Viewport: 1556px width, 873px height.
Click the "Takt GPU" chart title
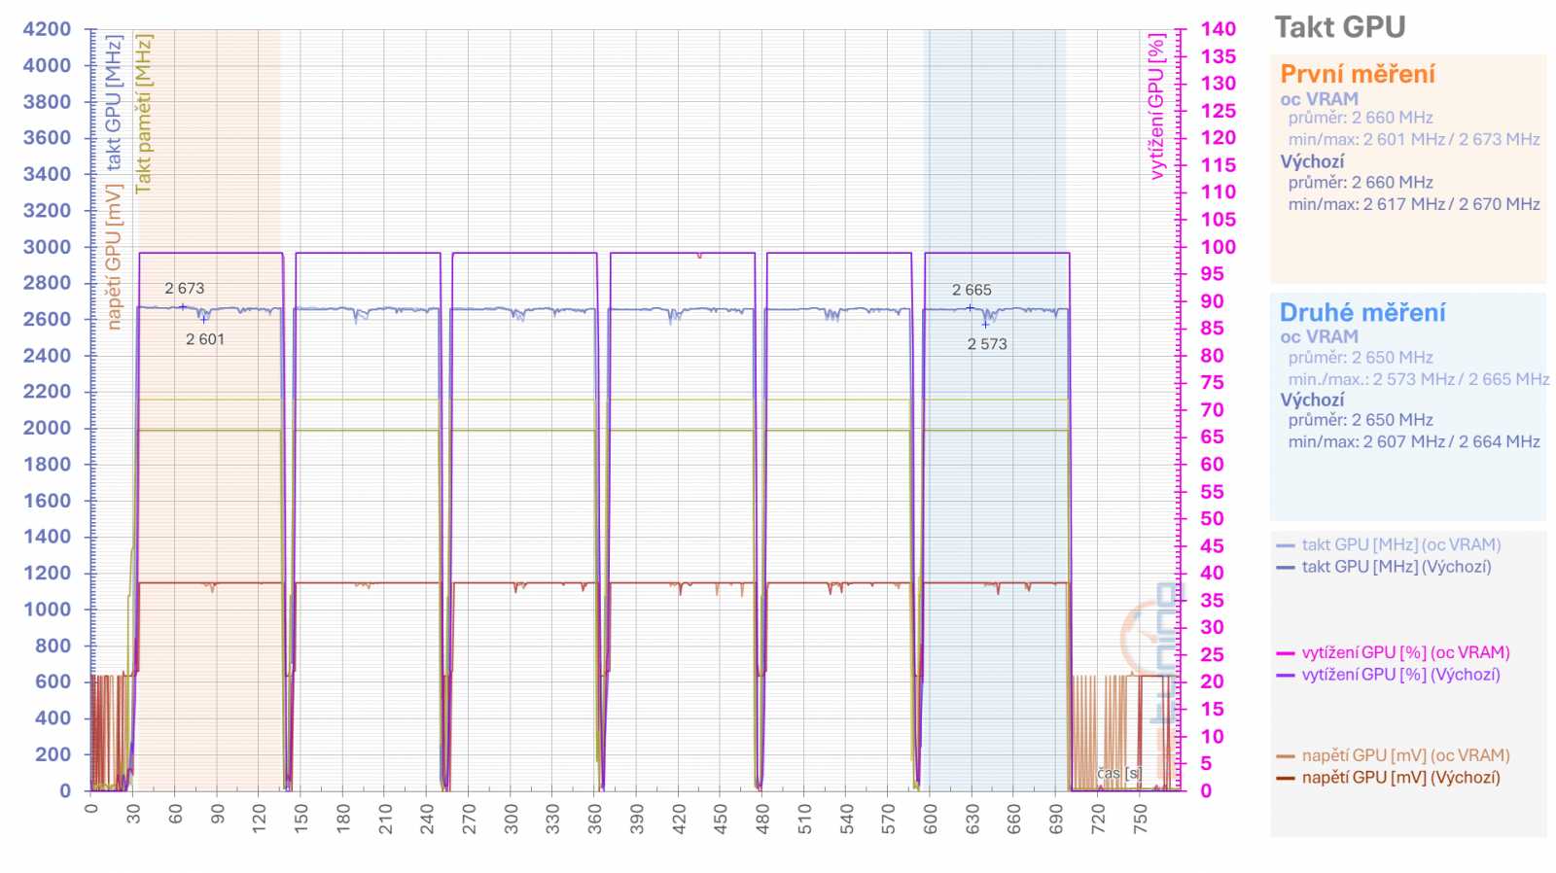coord(1339,27)
